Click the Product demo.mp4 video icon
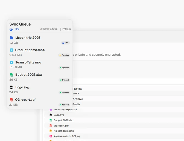Image resolution: width=184 pixels, height=141 pixels. click(12, 50)
